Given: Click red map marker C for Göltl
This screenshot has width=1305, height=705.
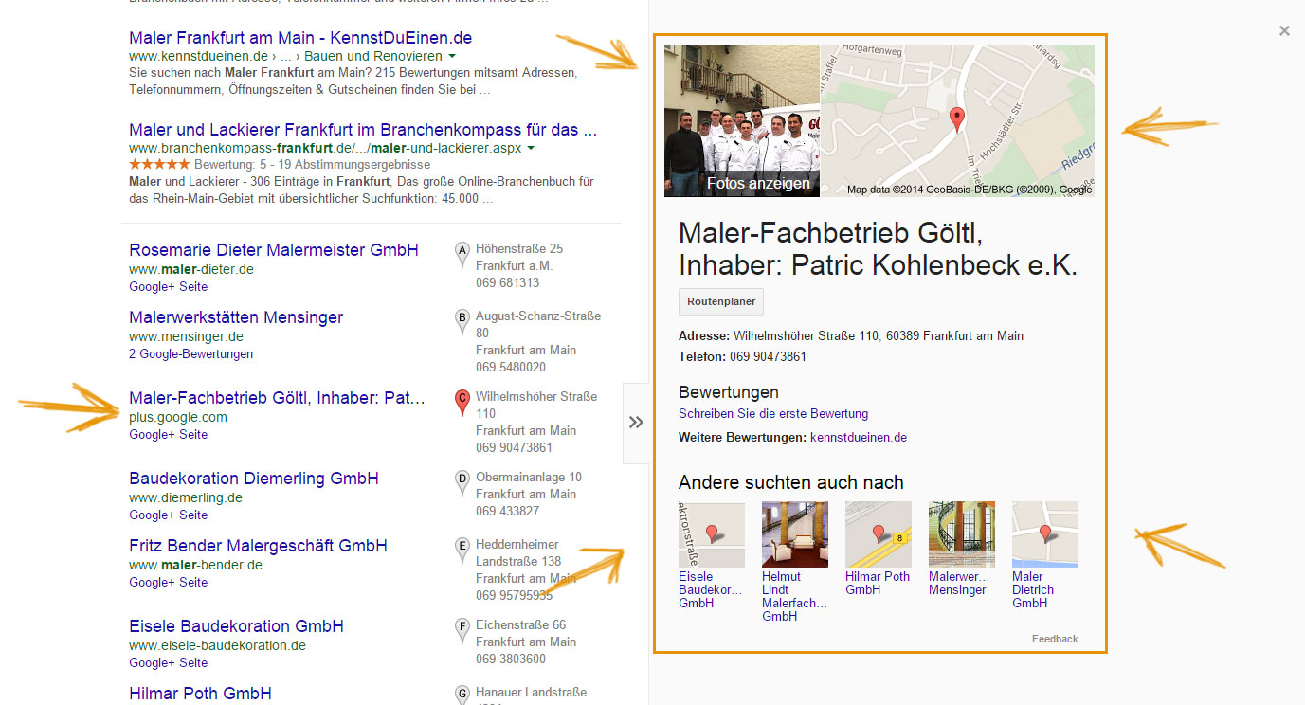Looking at the screenshot, I should [x=462, y=401].
